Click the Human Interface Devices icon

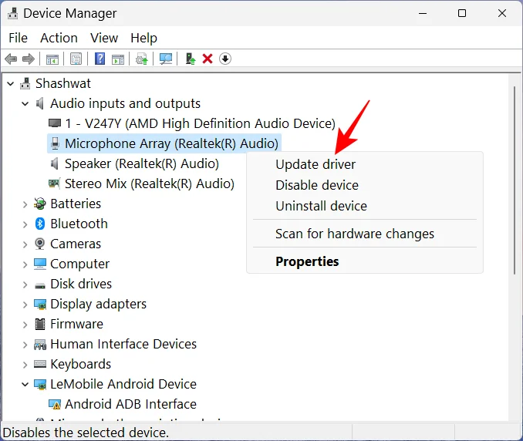[40, 345]
